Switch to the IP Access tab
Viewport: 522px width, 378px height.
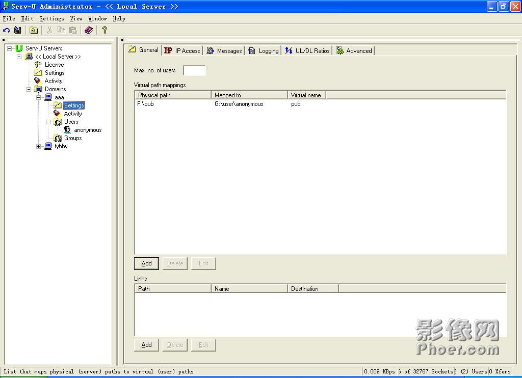[182, 50]
